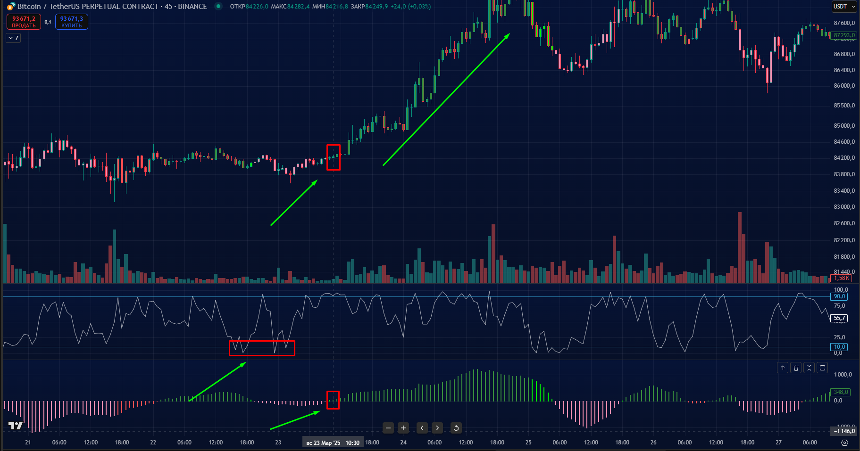
Task: Reset the chart view
Action: (456, 428)
